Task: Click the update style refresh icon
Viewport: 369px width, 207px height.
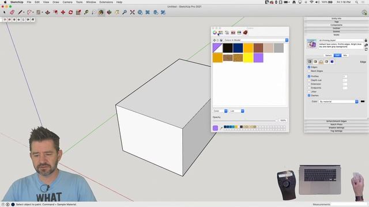Action: [x=366, y=49]
